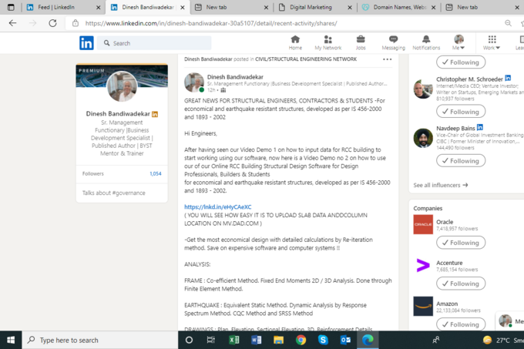Image resolution: width=524 pixels, height=349 pixels.
Task: Launch Word from the taskbar
Action: pyautogui.click(x=256, y=340)
